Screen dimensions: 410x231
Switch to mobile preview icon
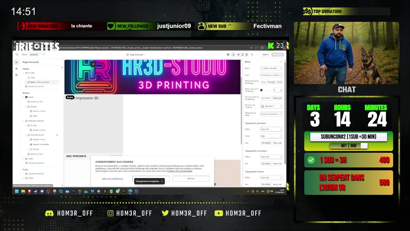click(242, 55)
